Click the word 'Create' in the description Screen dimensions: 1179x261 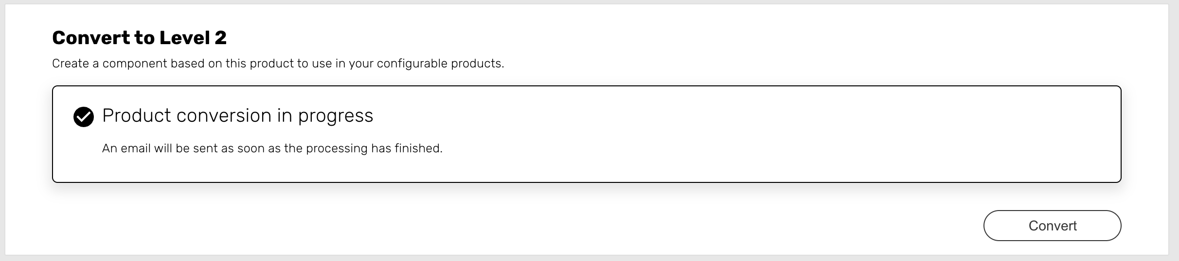[x=70, y=64]
